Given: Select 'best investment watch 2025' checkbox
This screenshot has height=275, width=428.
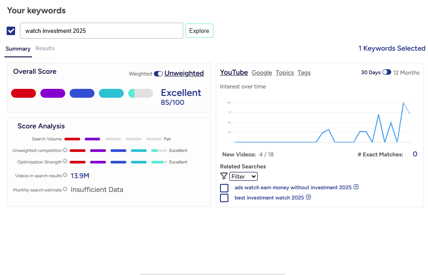Looking at the screenshot, I should point(224,198).
